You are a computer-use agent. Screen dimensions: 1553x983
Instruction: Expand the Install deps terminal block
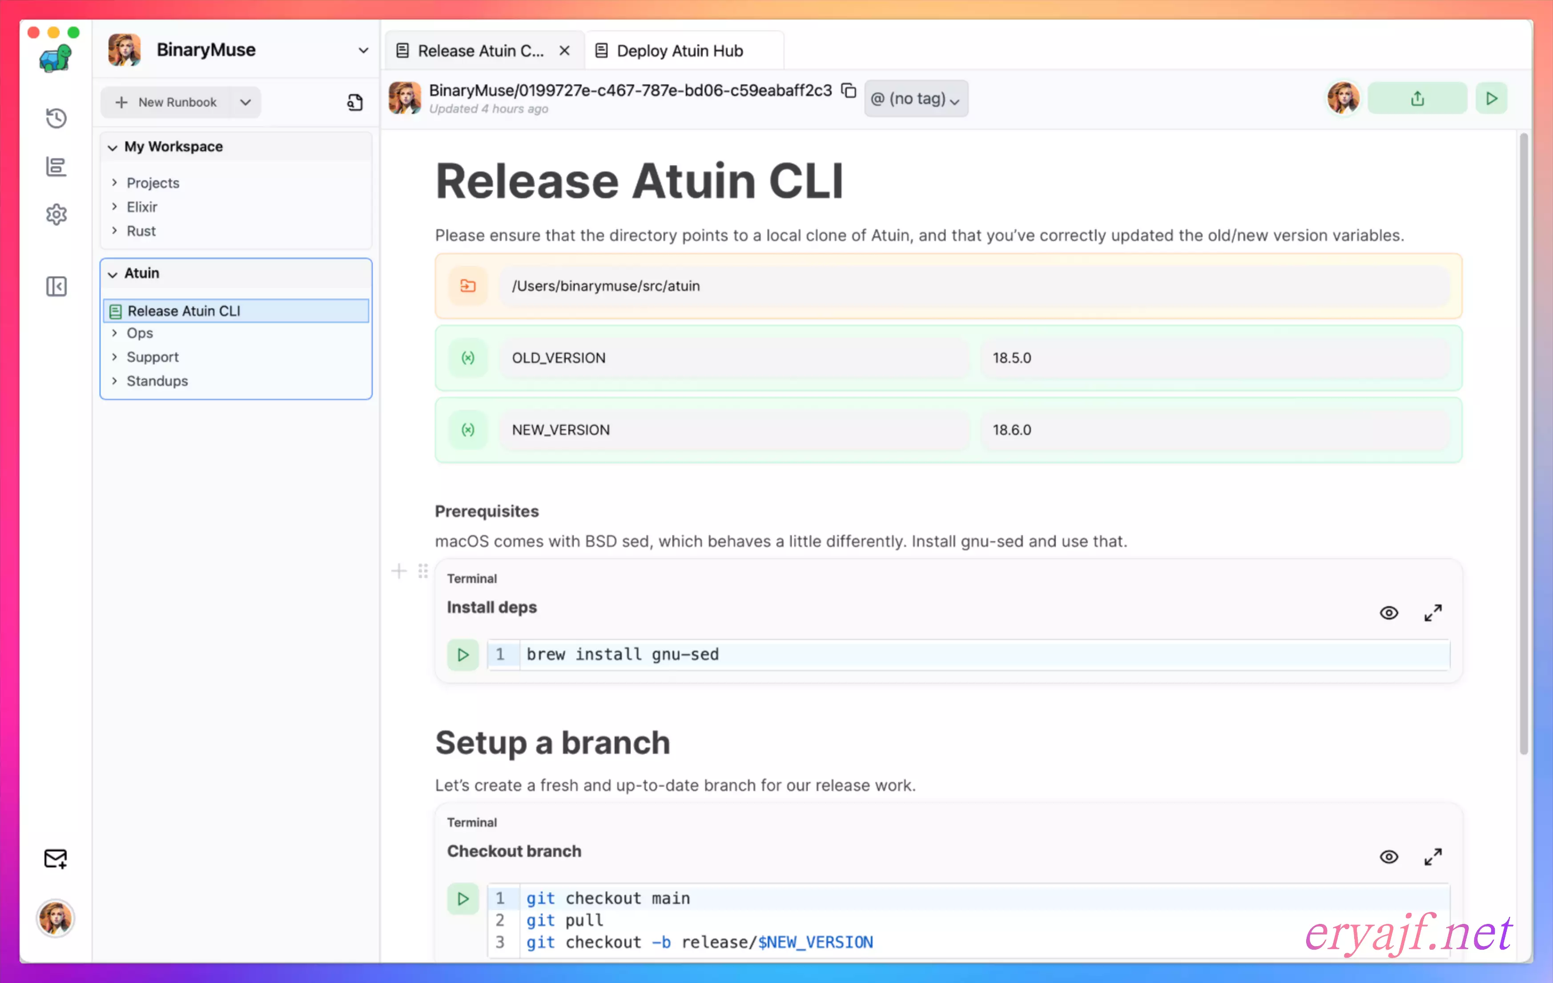click(1432, 612)
